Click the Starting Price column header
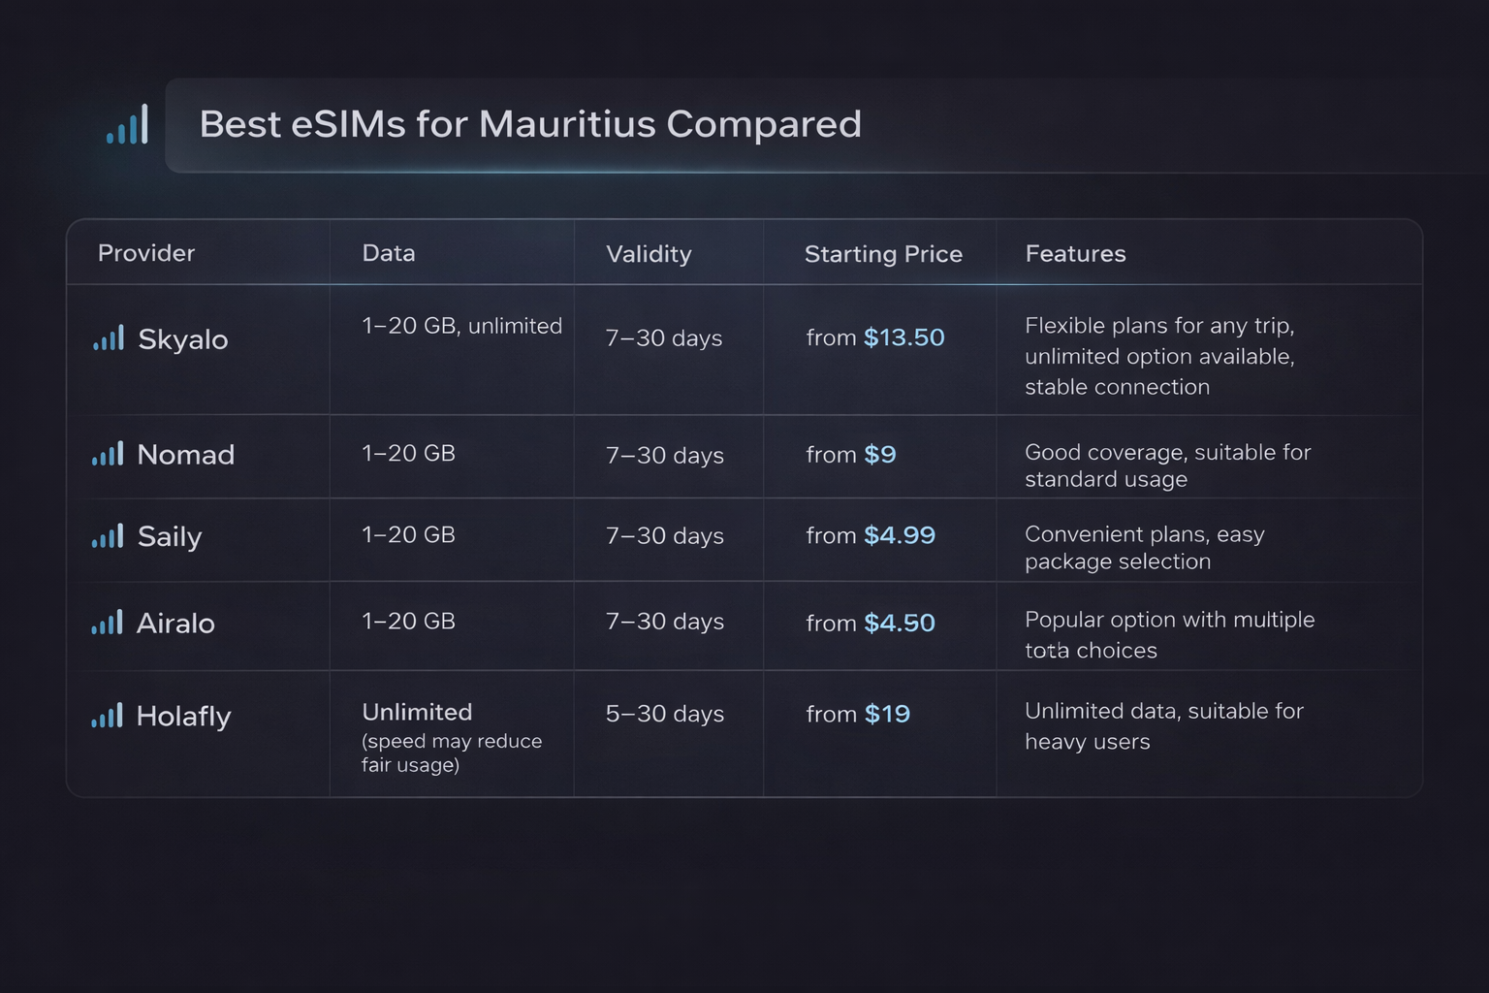This screenshot has height=993, width=1489. (x=883, y=253)
